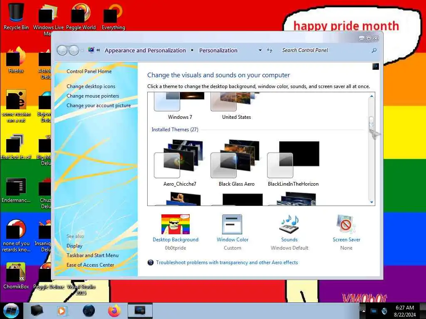Image resolution: width=426 pixels, height=319 pixels.
Task: Click the Search Control Panel field
Action: [326, 50]
